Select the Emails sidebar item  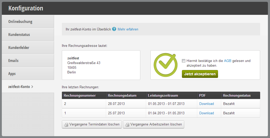pos(28,61)
